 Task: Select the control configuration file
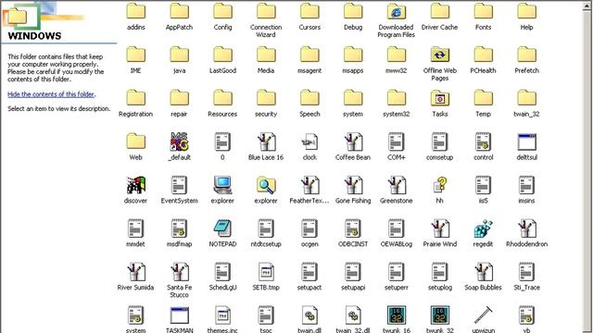click(x=483, y=142)
